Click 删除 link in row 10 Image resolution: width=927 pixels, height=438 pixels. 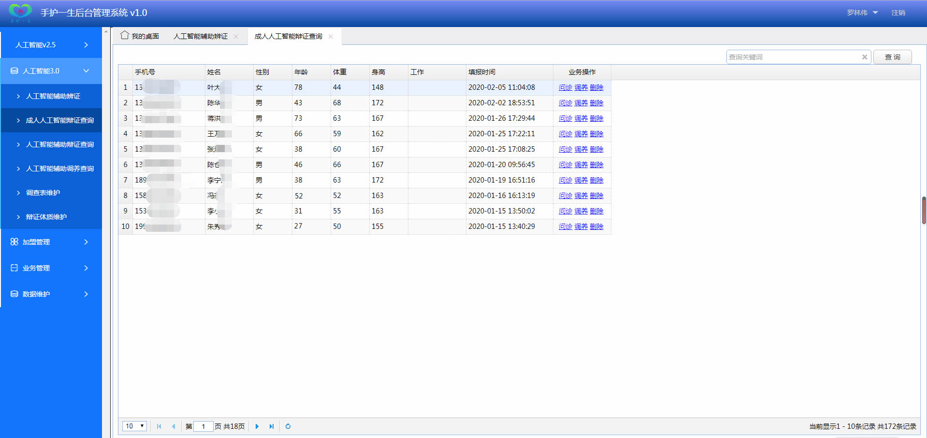click(x=596, y=226)
